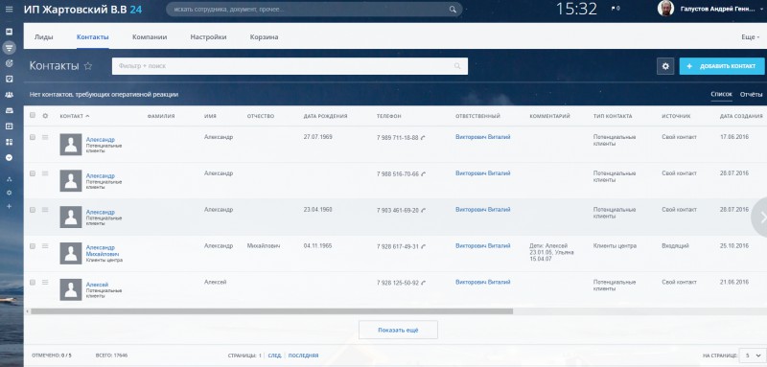The width and height of the screenshot is (767, 367).
Task: Click the magnifier in global search
Action: (x=453, y=10)
